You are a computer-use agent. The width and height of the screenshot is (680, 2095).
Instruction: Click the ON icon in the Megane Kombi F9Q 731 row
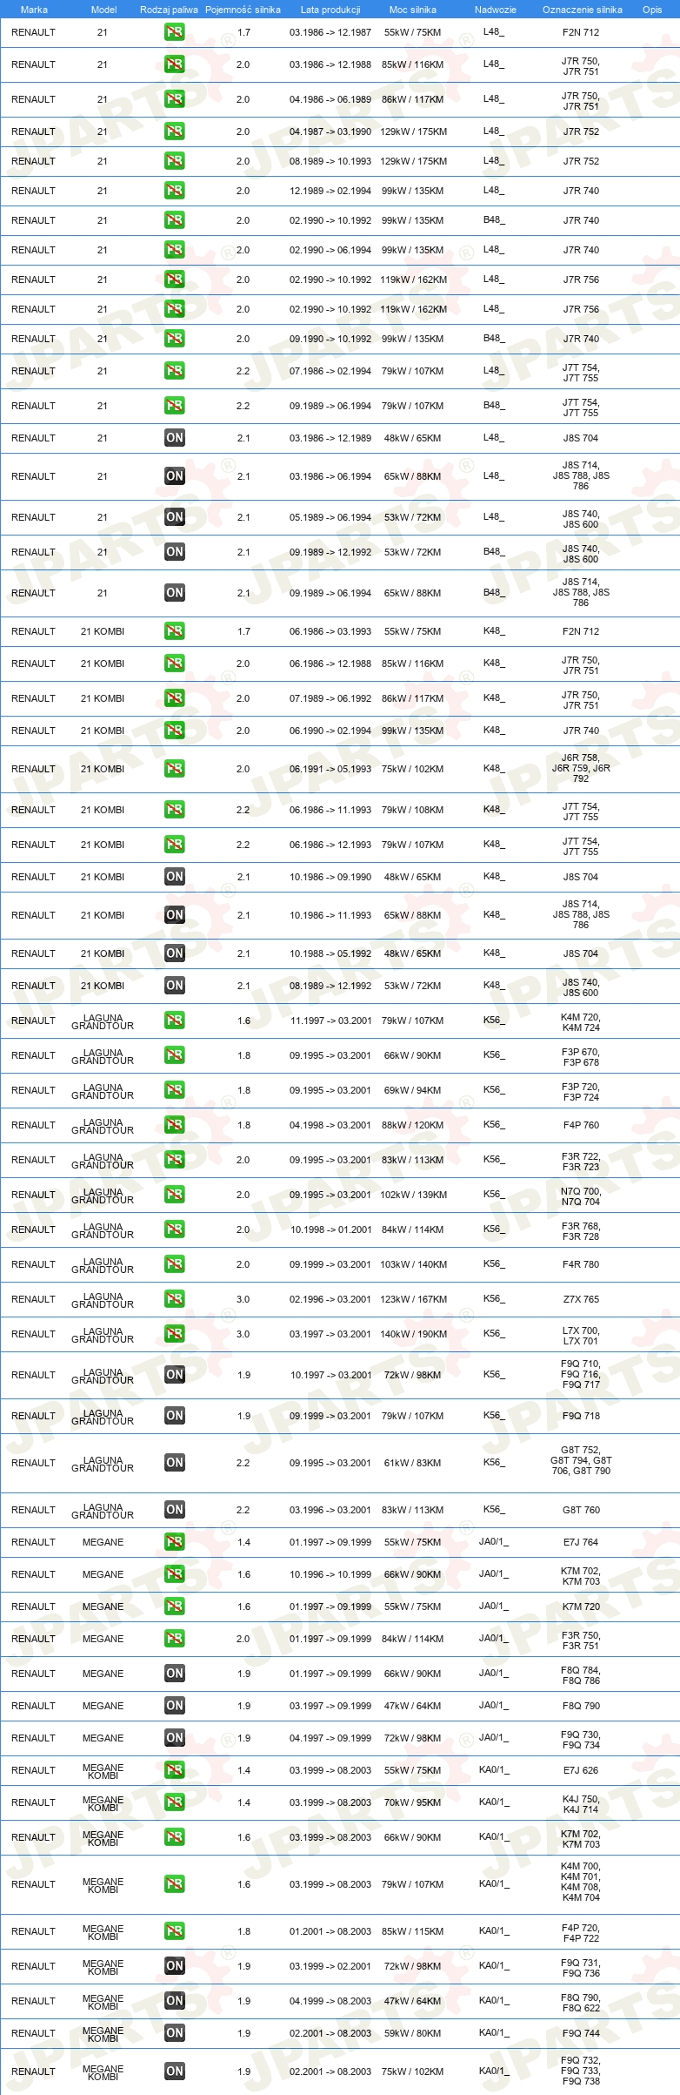coord(175,1966)
